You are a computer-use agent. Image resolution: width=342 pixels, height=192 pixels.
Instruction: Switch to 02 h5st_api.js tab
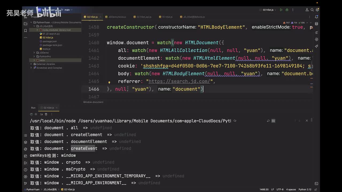[142, 17]
